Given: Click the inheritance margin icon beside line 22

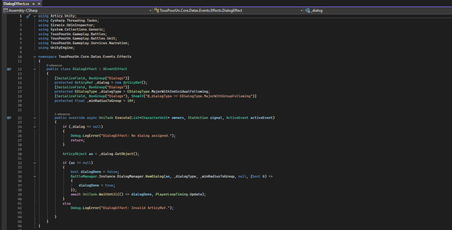Looking at the screenshot, I should (x=9, y=118).
